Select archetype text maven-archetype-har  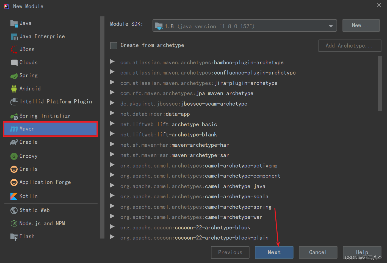(200, 145)
